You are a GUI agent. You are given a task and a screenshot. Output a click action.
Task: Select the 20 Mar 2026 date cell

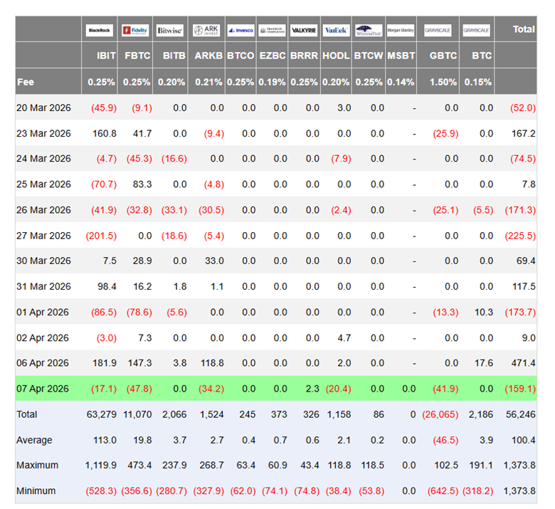pos(44,108)
